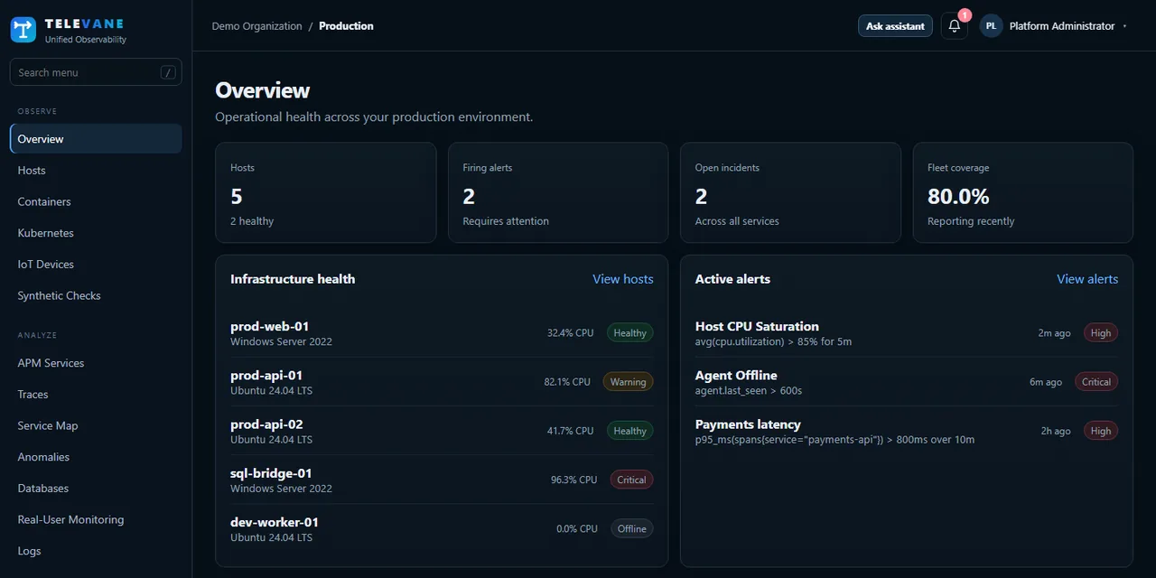Screen dimensions: 1156x578
Task: Click the Healthy badge for prod-web-01
Action: (629, 333)
